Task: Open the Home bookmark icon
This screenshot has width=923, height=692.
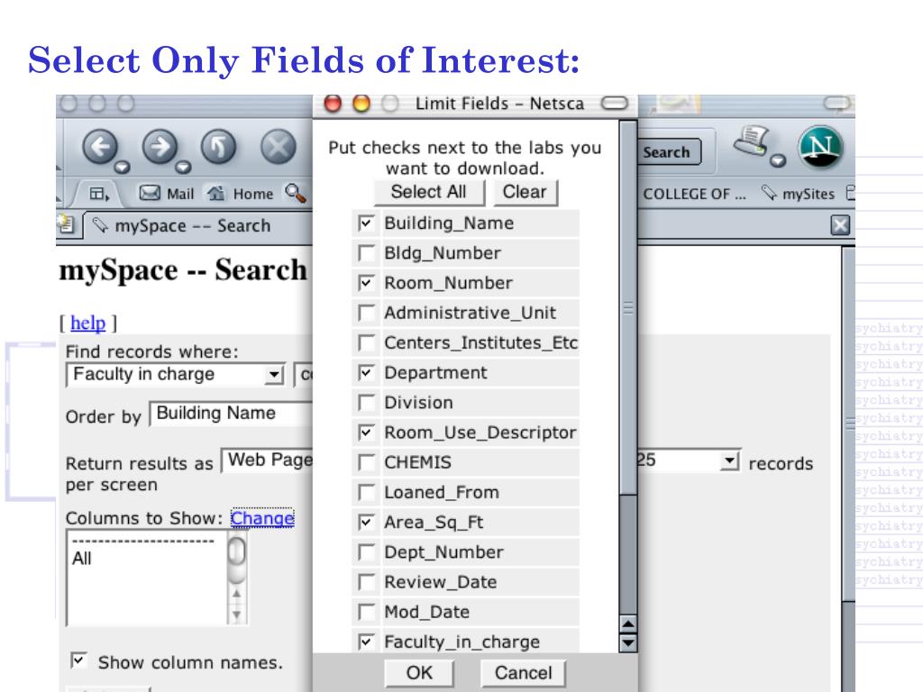Action: [x=240, y=194]
